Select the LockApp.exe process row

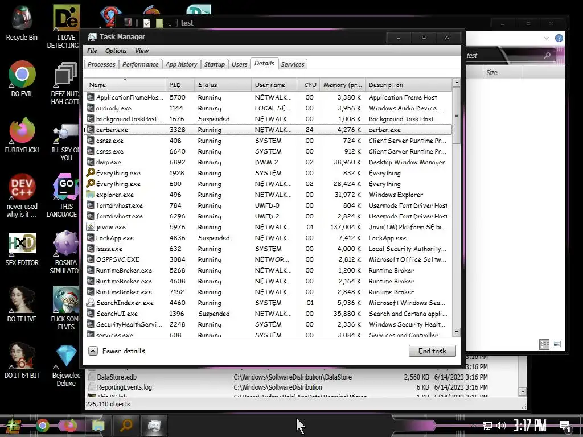tap(268, 238)
